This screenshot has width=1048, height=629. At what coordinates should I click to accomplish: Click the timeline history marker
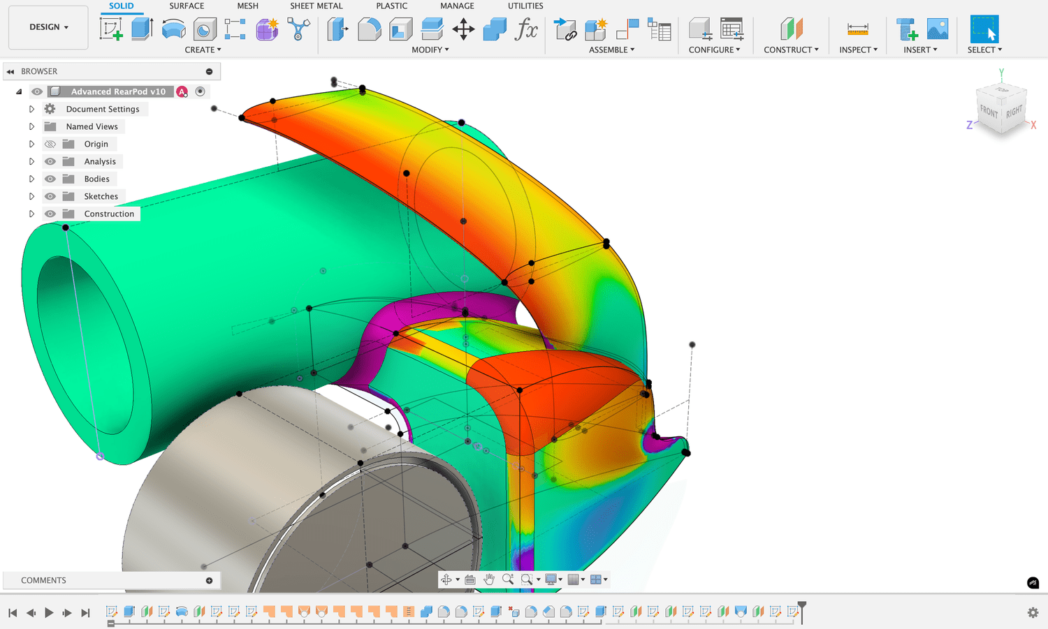(802, 611)
